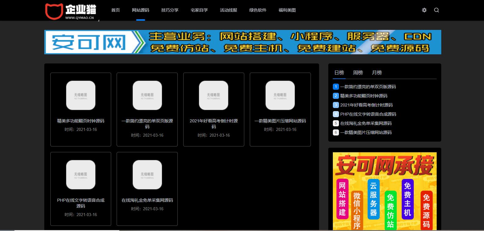Image resolution: width=484 pixels, height=231 pixels.
Task: Open 精美多功能翻页时钟源码 thumbnail in grid
Action: click(81, 96)
